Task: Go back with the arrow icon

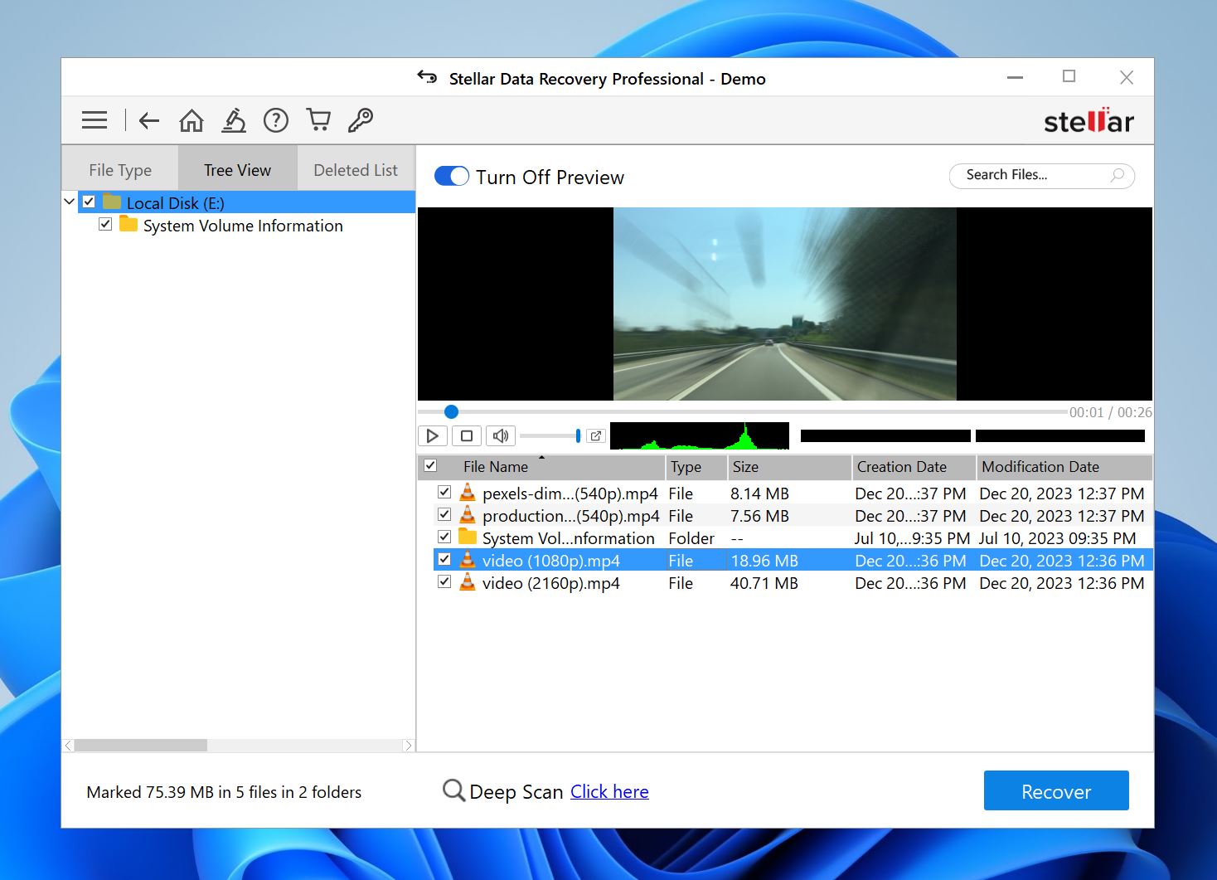Action: pyautogui.click(x=149, y=120)
